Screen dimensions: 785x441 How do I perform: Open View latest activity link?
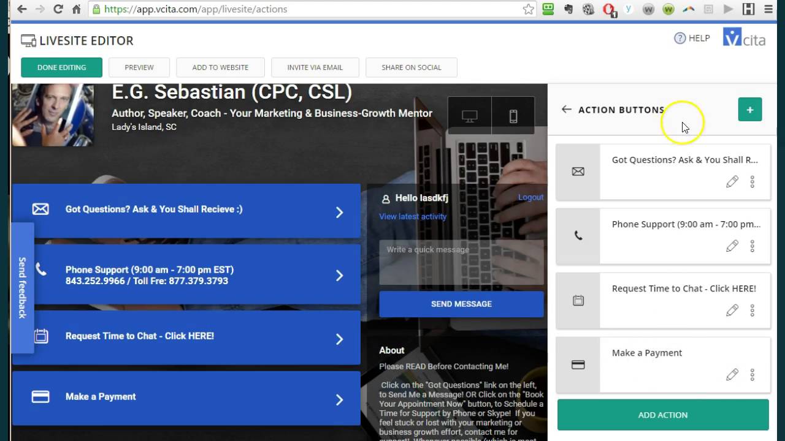pyautogui.click(x=413, y=216)
